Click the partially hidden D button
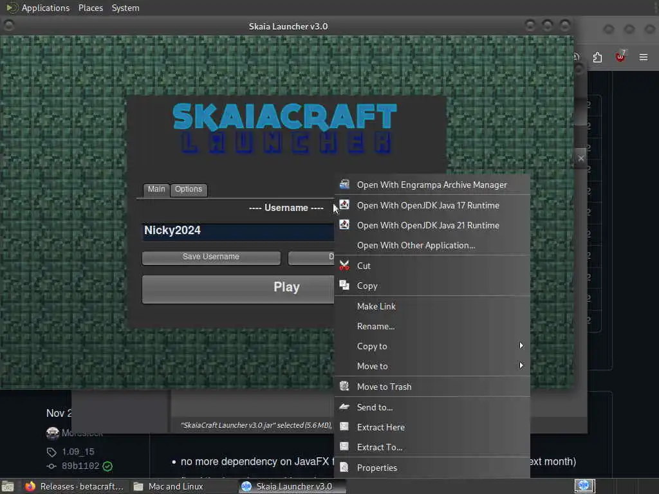The width and height of the screenshot is (659, 494). pyautogui.click(x=311, y=257)
